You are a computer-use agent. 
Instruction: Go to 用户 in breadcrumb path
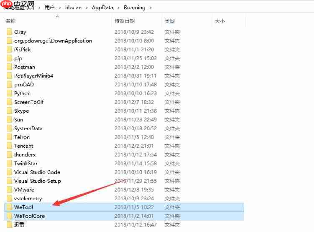(49, 8)
